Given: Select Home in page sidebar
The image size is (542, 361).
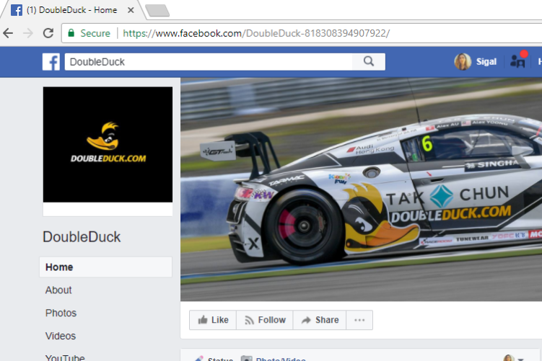Looking at the screenshot, I should coord(106,267).
